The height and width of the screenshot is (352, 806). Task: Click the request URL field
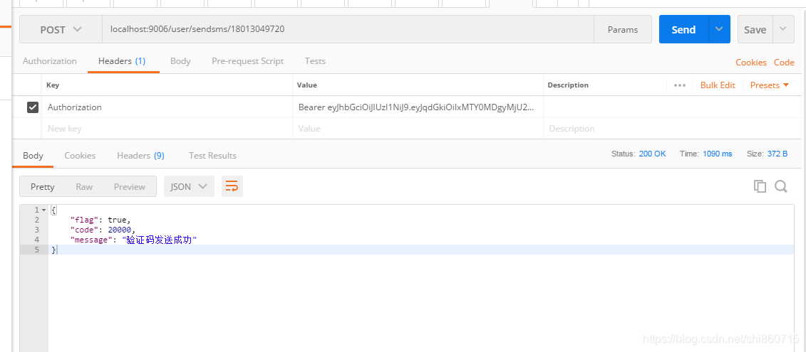(x=348, y=30)
